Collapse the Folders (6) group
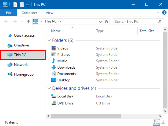The width and height of the screenshot is (168, 126). tap(49, 40)
